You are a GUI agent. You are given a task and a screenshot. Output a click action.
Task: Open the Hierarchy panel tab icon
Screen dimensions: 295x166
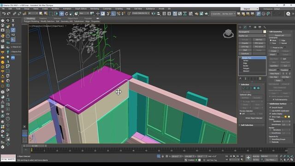[x=250, y=27]
